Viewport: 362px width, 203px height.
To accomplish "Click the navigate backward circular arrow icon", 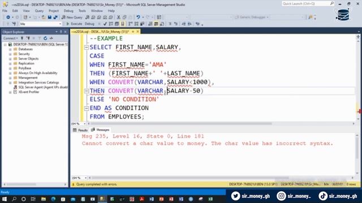I will coord(8,17).
